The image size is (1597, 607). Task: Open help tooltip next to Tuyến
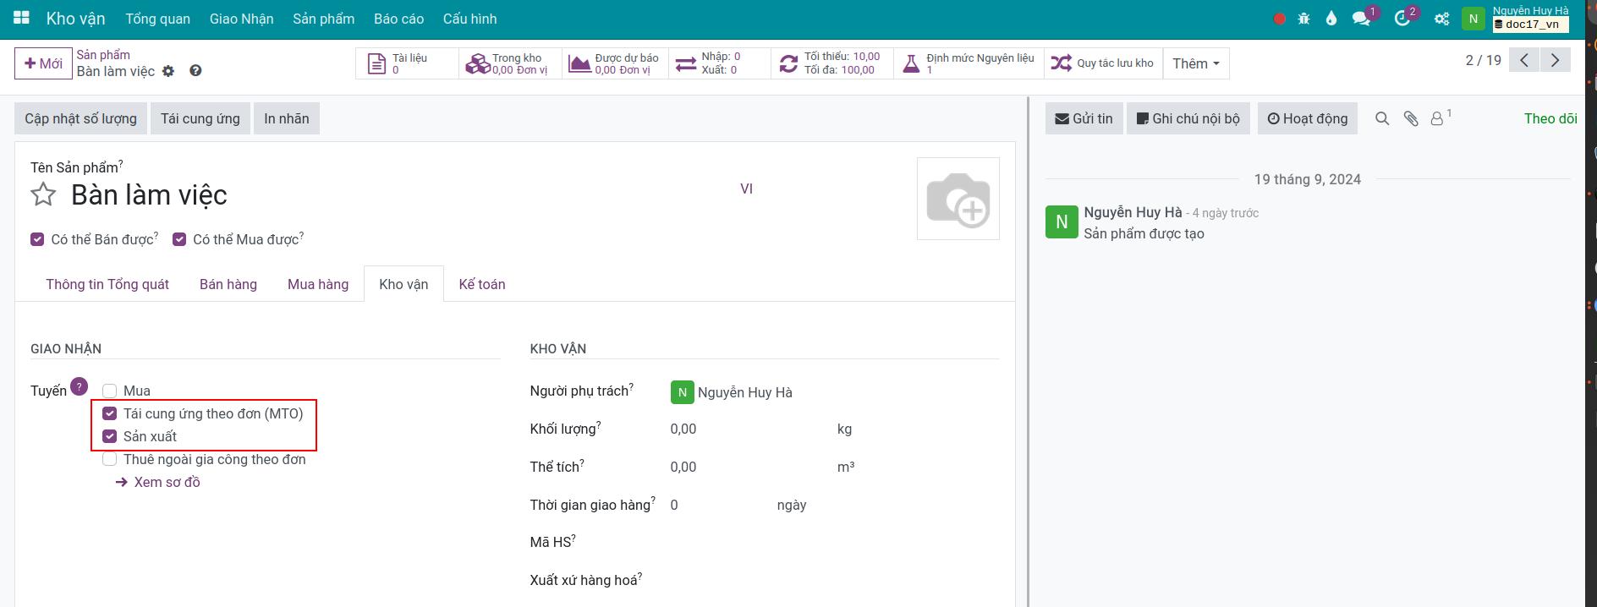pos(79,386)
